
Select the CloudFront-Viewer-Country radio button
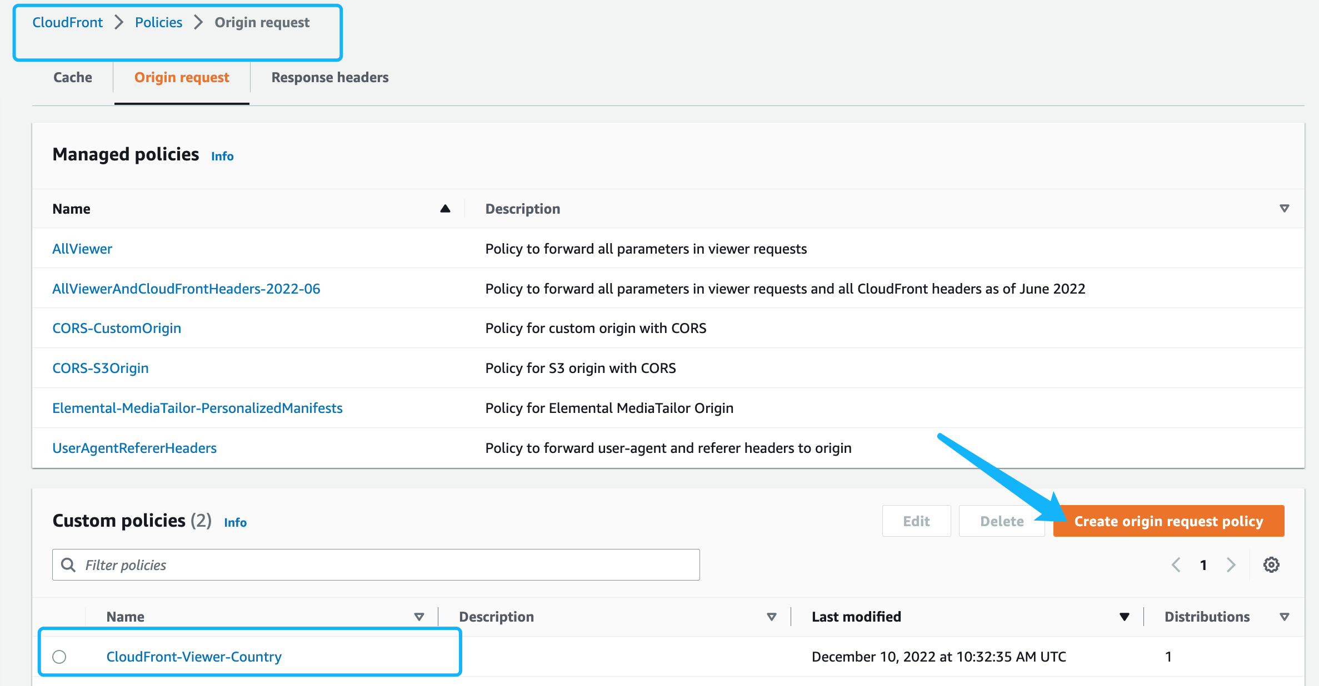[59, 657]
